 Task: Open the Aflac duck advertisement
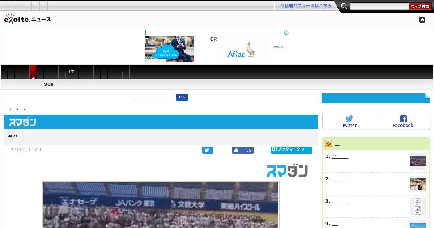point(242,49)
